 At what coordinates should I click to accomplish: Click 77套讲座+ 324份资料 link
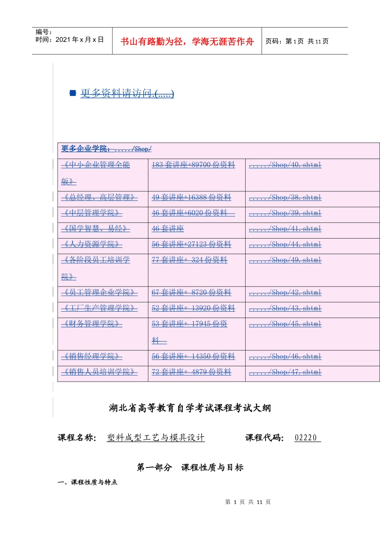(x=190, y=260)
